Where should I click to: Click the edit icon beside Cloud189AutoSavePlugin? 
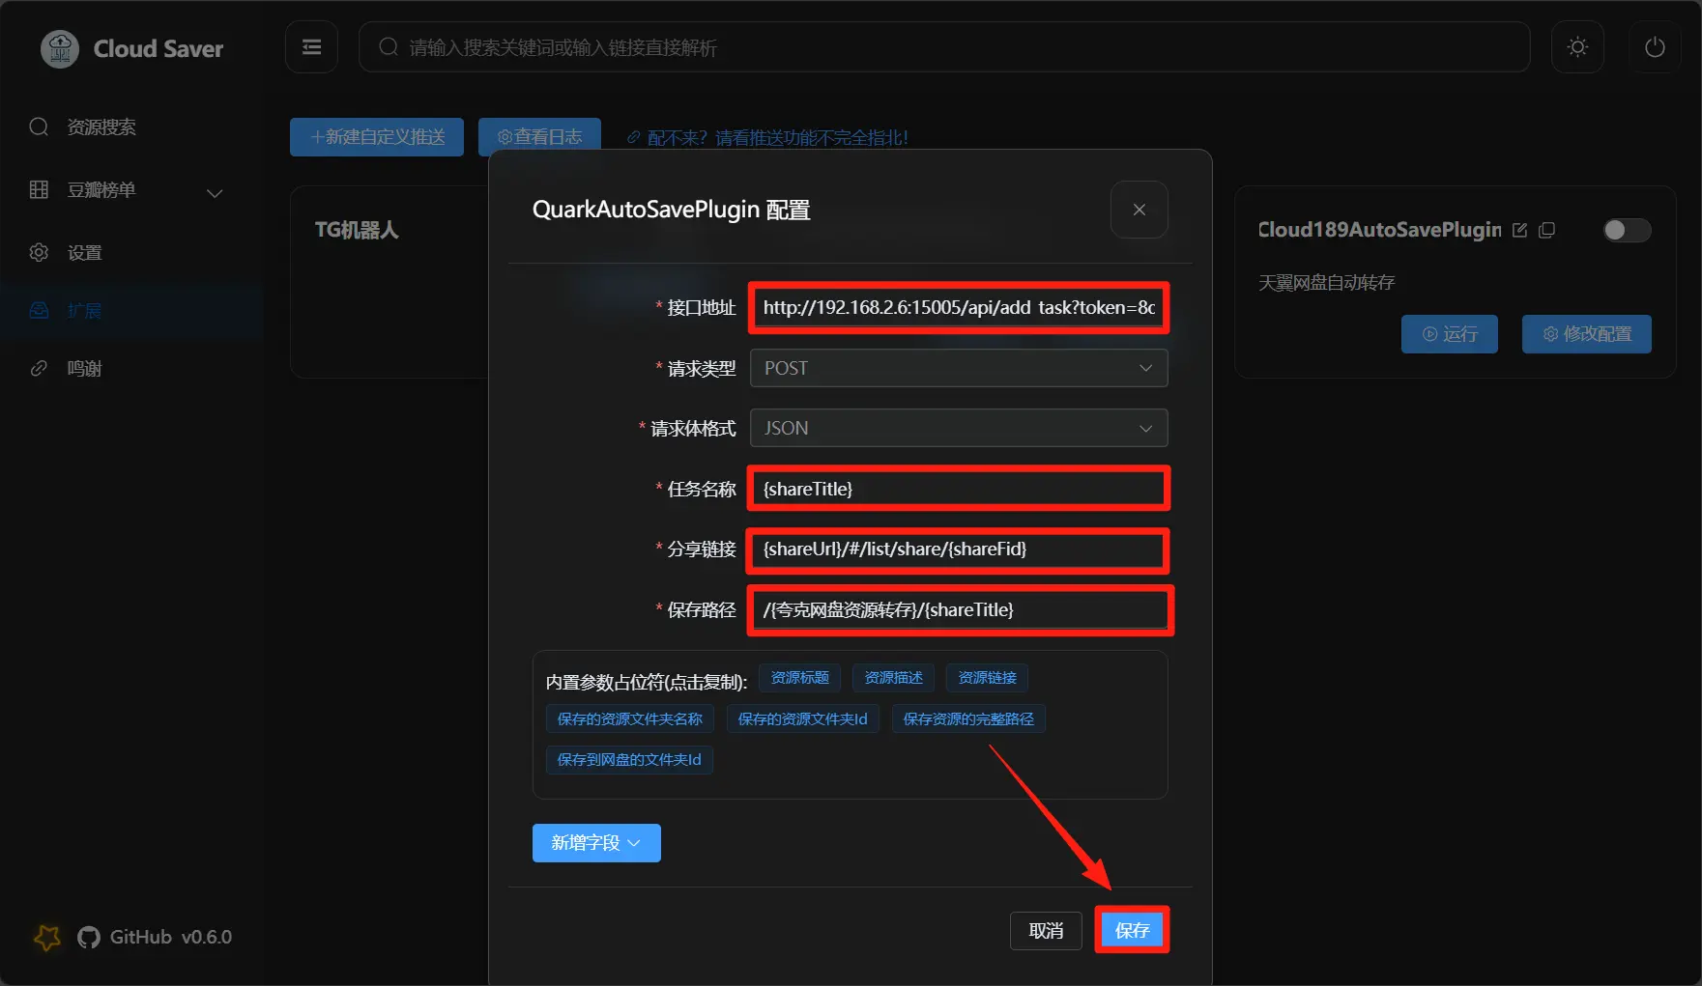pos(1519,230)
